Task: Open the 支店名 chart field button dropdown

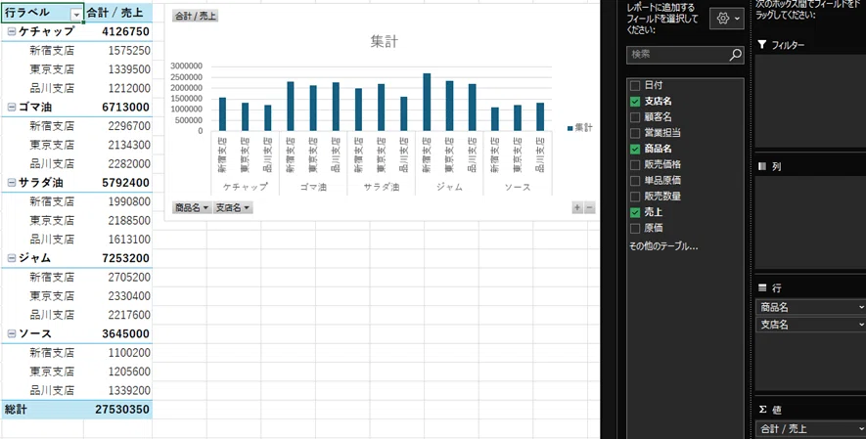Action: (233, 208)
